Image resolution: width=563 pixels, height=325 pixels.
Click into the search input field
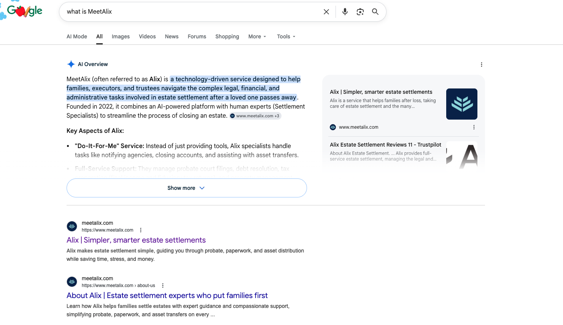tap(192, 12)
